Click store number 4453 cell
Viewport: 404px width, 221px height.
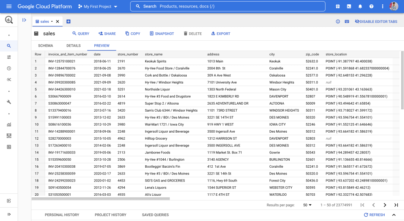click(x=122, y=181)
